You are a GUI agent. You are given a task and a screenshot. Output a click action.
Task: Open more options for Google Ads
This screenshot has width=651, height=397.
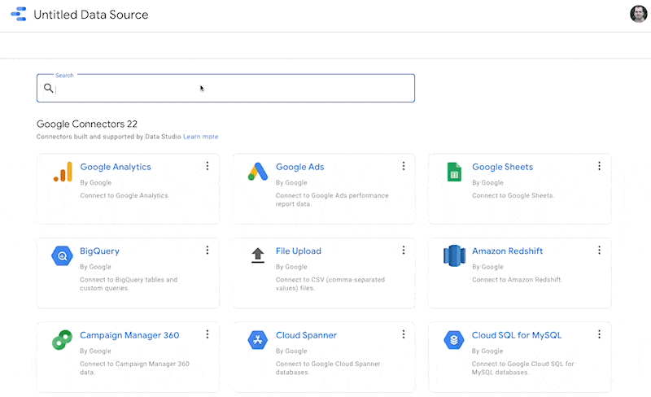403,166
